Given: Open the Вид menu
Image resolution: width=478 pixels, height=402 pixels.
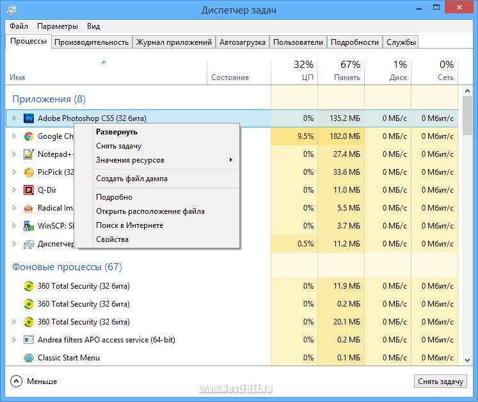Looking at the screenshot, I should 93,26.
